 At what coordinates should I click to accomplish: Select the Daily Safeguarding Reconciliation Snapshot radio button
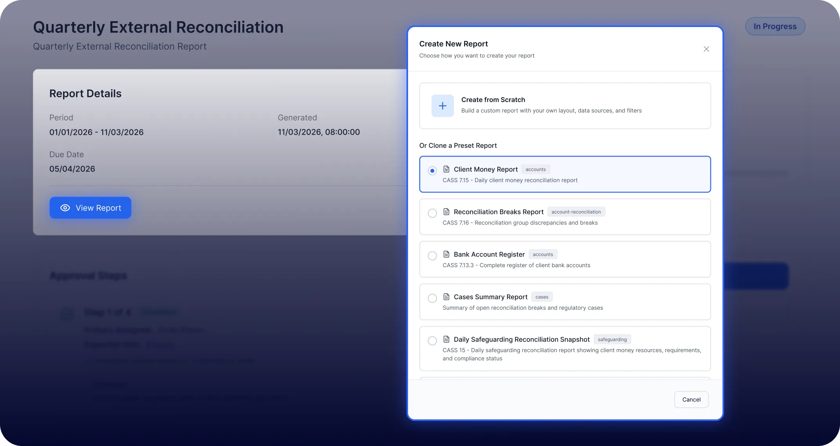(x=432, y=341)
